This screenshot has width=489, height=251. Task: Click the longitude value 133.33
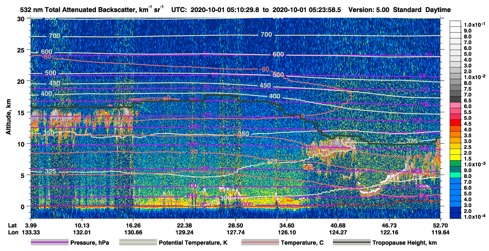point(30,232)
